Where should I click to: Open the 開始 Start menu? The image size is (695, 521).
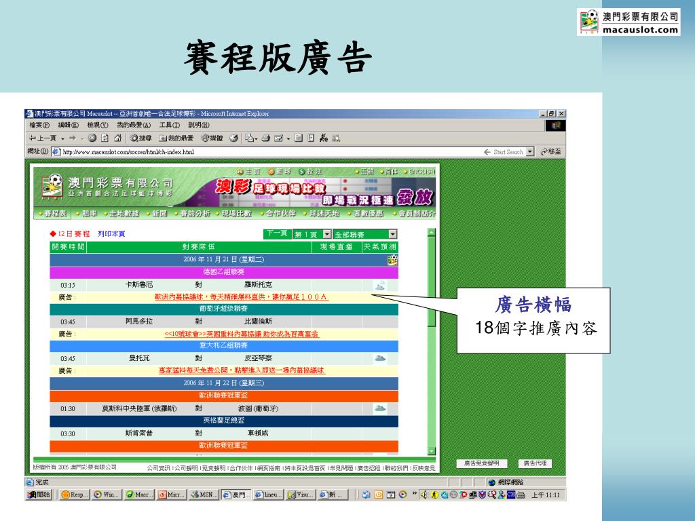[x=39, y=495]
